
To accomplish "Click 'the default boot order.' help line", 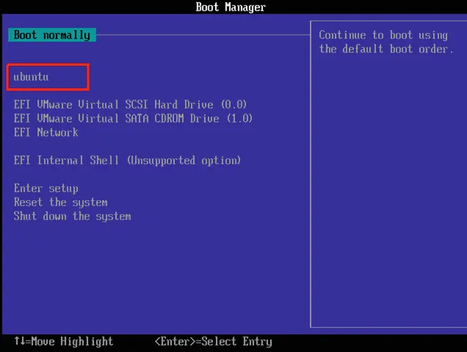I will click(386, 49).
